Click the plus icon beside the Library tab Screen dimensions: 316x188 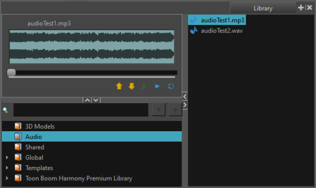click(300, 7)
